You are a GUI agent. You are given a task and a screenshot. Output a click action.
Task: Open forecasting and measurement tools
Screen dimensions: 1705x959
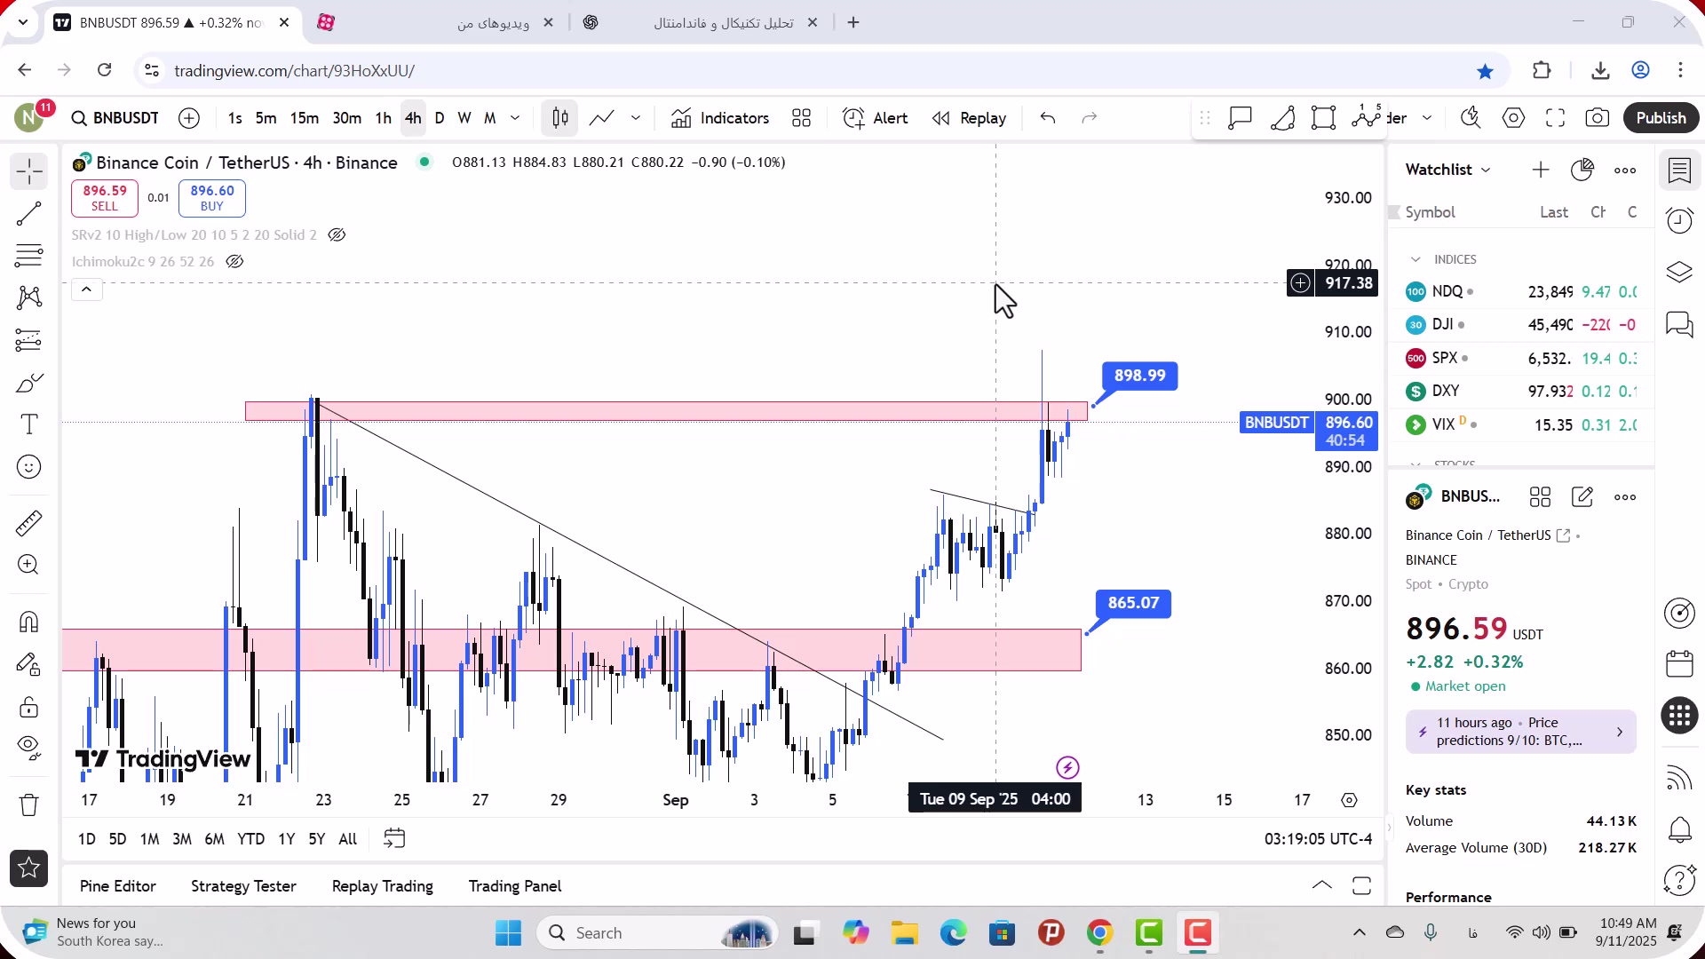(x=28, y=340)
